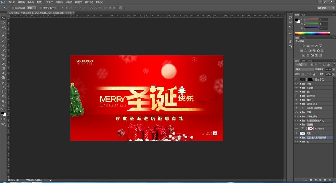
Task: Add a Brightness/Contrast adjustment
Action: click(304, 46)
